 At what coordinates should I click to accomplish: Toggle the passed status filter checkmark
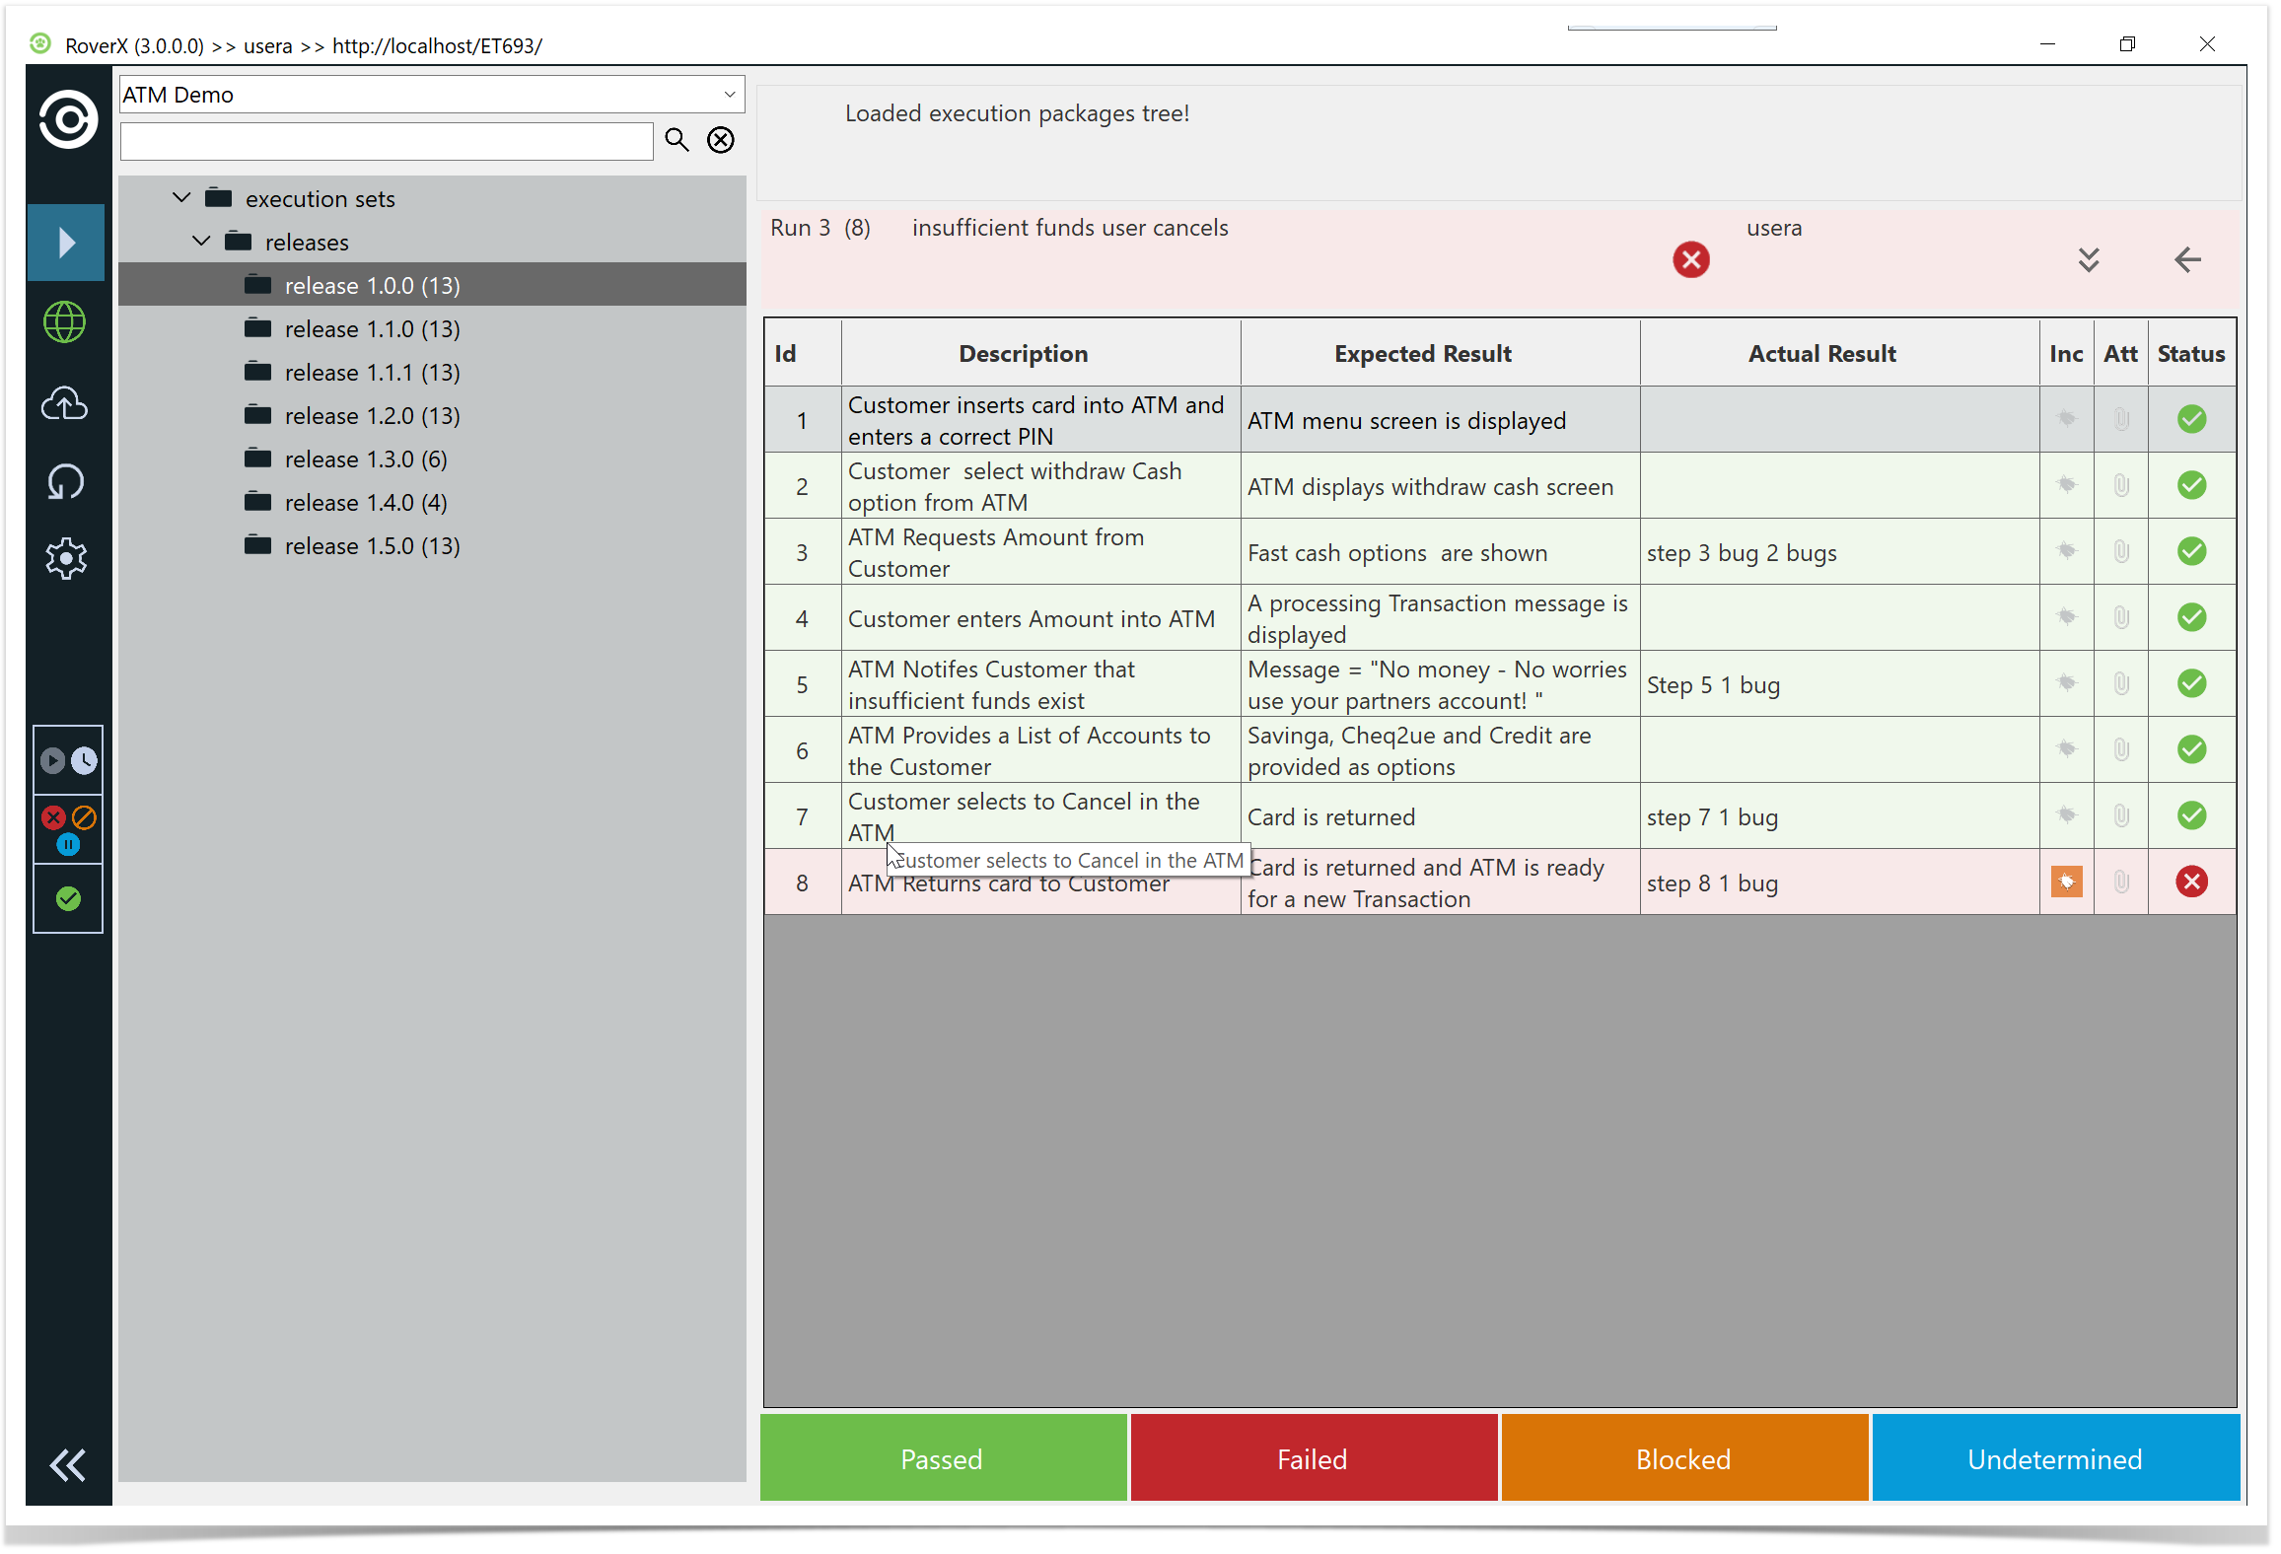click(x=68, y=898)
